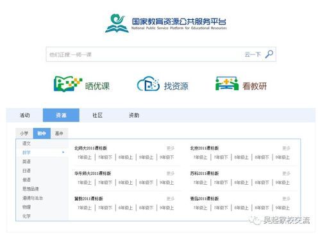Open 8年级上 under 冀教2011课标版
Viewport: 320px width, 234px height.
(x=126, y=208)
